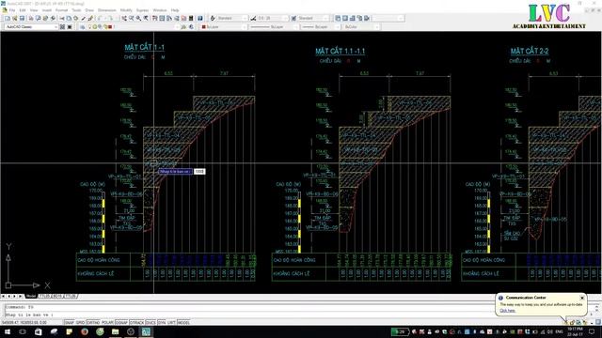Open the Layer Properties Manager icon
The image size is (602, 338).
point(82,27)
